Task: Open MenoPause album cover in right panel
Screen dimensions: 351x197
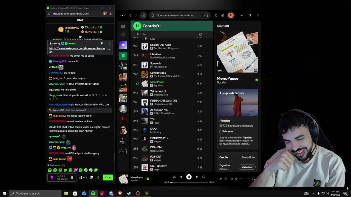Action: coord(237,52)
